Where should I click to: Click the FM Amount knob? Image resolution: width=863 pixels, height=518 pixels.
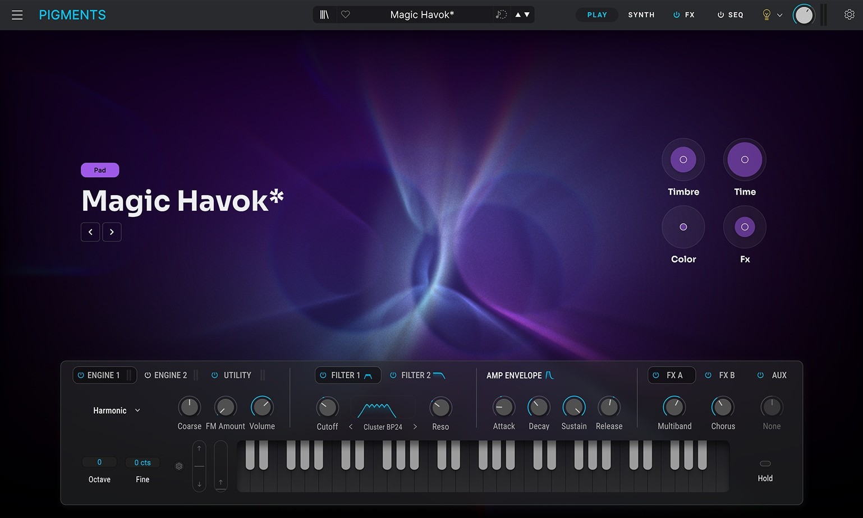click(225, 407)
